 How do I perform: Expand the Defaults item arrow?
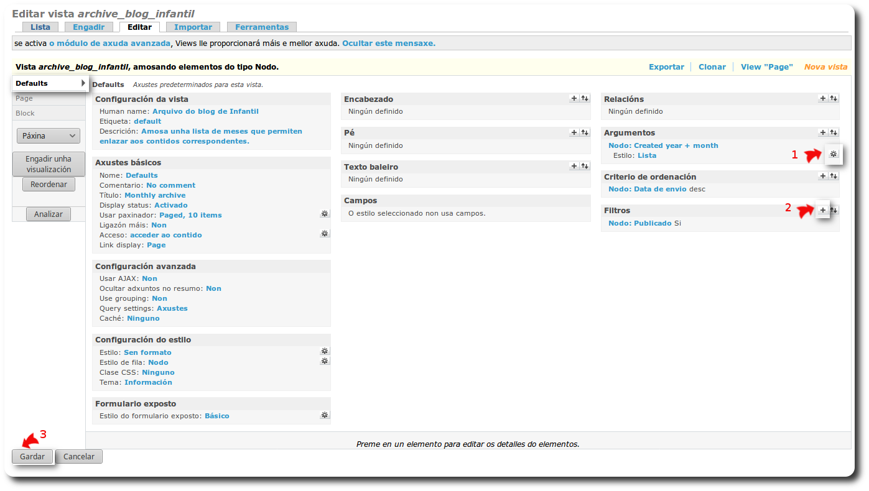[83, 82]
